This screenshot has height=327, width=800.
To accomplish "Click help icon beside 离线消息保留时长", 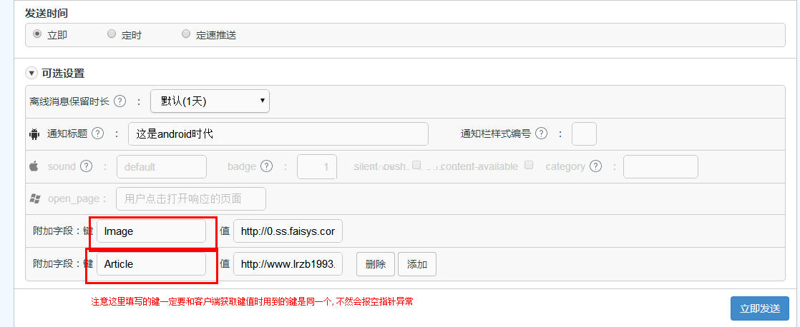I will (120, 101).
